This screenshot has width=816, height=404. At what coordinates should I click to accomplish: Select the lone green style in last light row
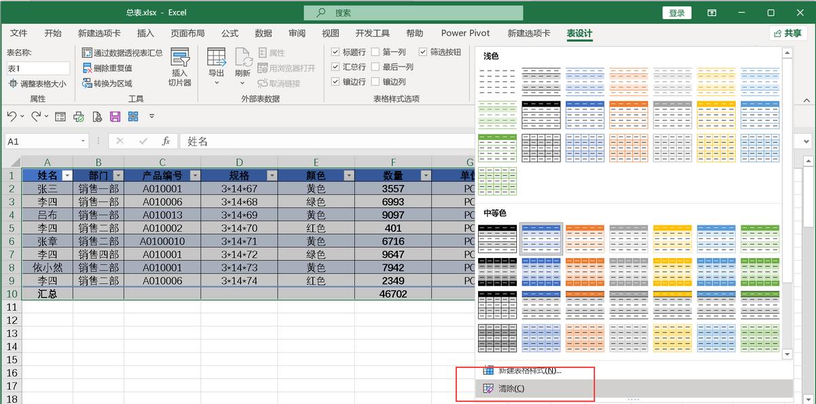[x=498, y=181]
